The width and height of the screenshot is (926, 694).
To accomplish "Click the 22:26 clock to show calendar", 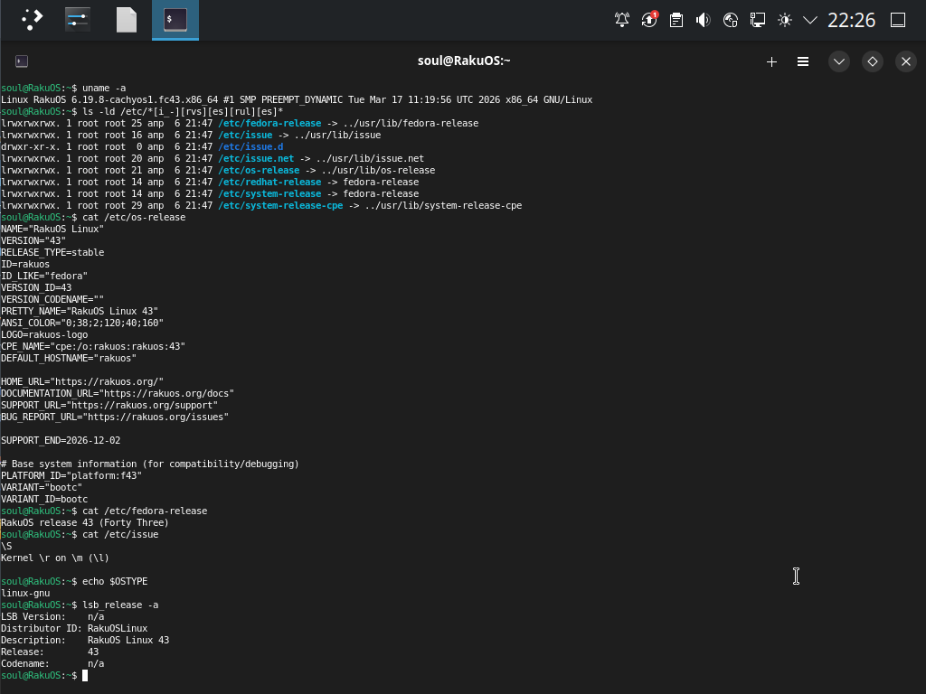I will pos(851,20).
